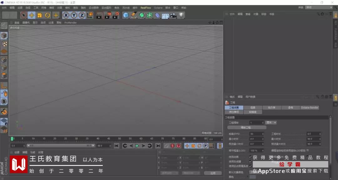Toggle scale keyframe recording icon
The height and width of the screenshot is (180, 338).
(193, 146)
